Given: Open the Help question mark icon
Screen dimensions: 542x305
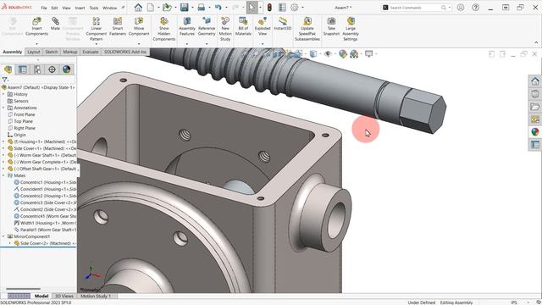Looking at the screenshot, I should click(476, 8).
